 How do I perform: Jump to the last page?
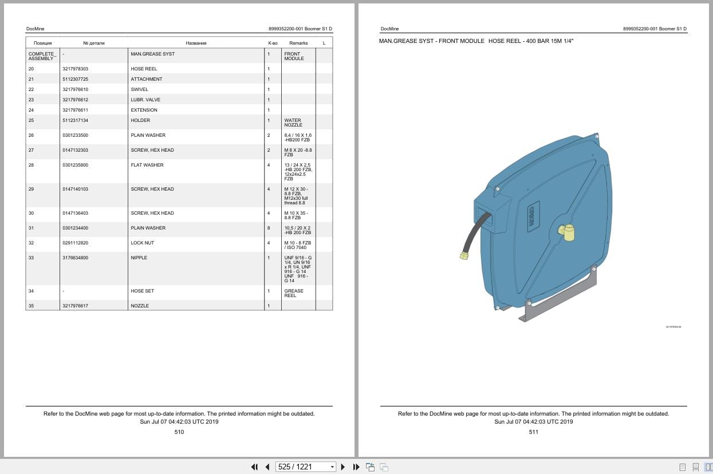coord(356,467)
